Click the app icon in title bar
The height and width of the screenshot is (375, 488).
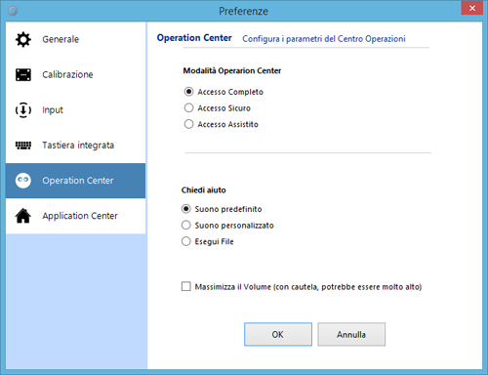(13, 11)
